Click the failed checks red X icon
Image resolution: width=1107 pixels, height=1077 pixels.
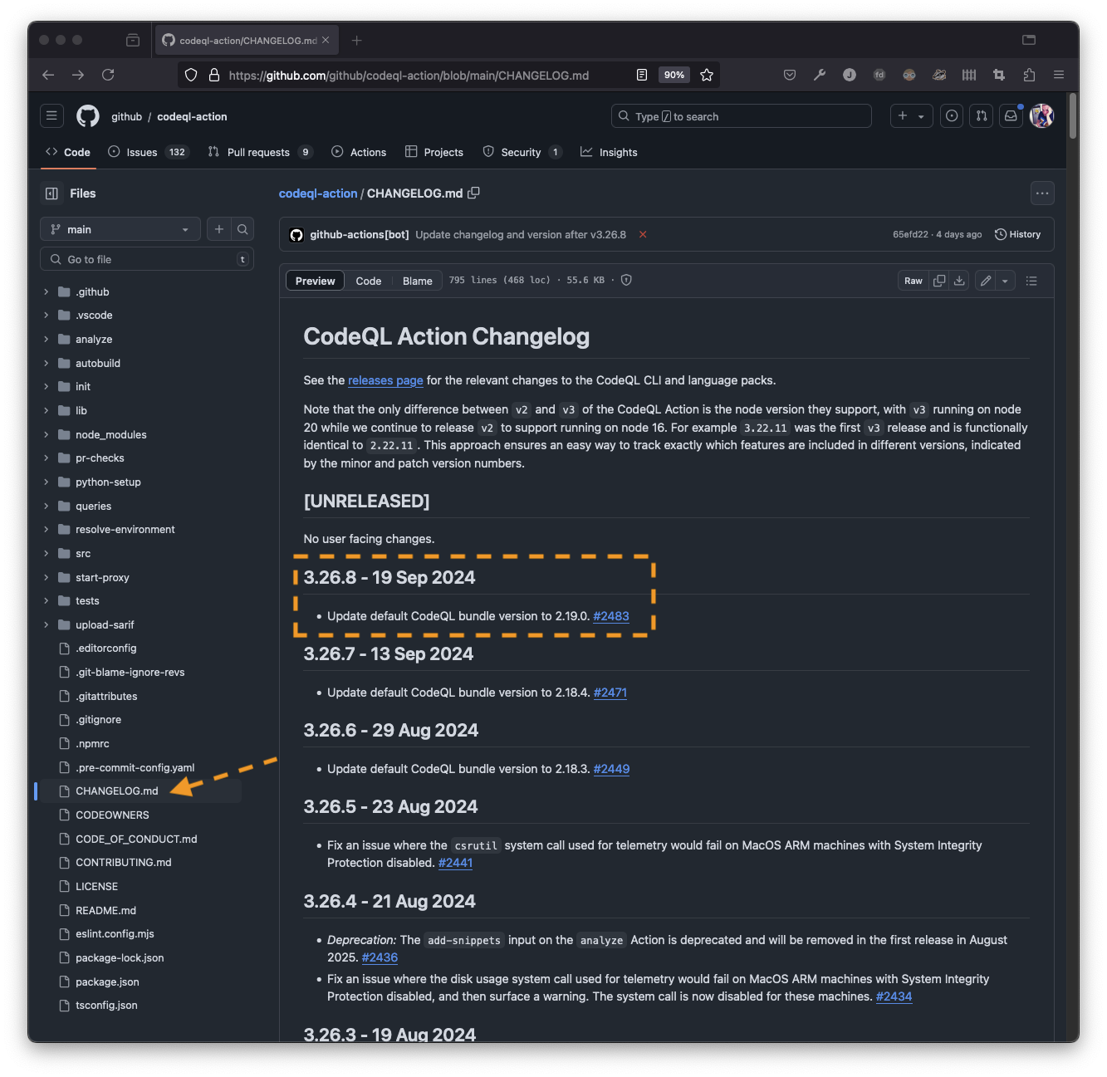coord(643,235)
